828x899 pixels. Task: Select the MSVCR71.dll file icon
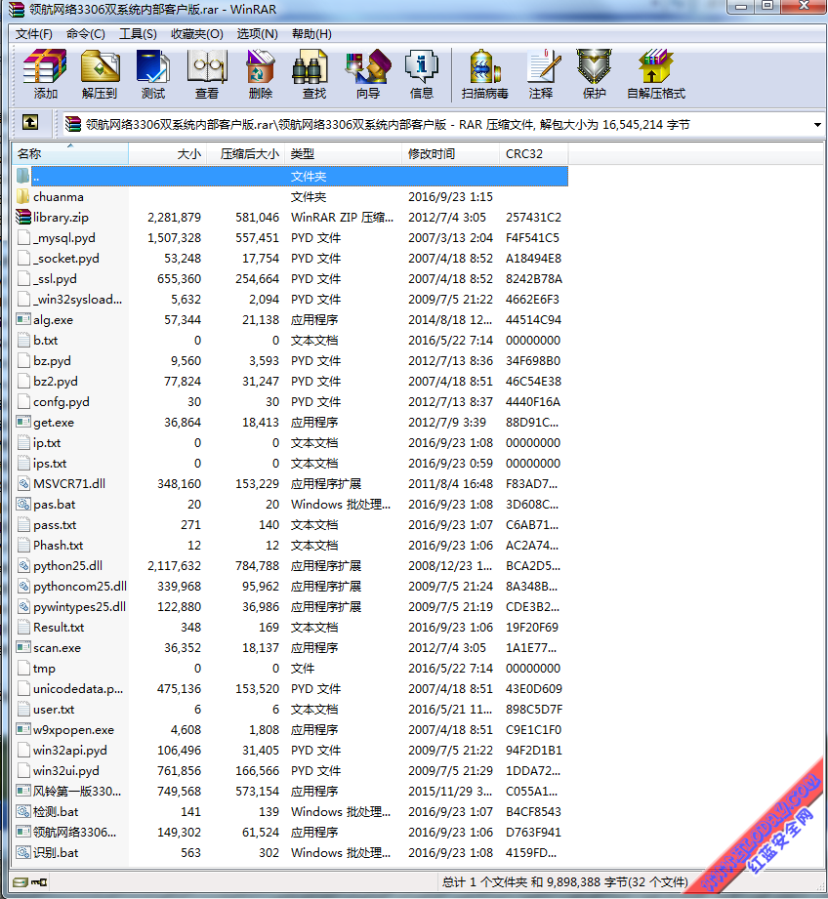point(22,483)
